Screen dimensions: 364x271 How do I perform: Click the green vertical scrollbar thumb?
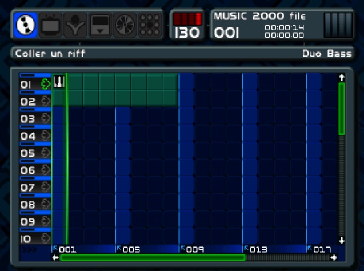[x=342, y=109]
